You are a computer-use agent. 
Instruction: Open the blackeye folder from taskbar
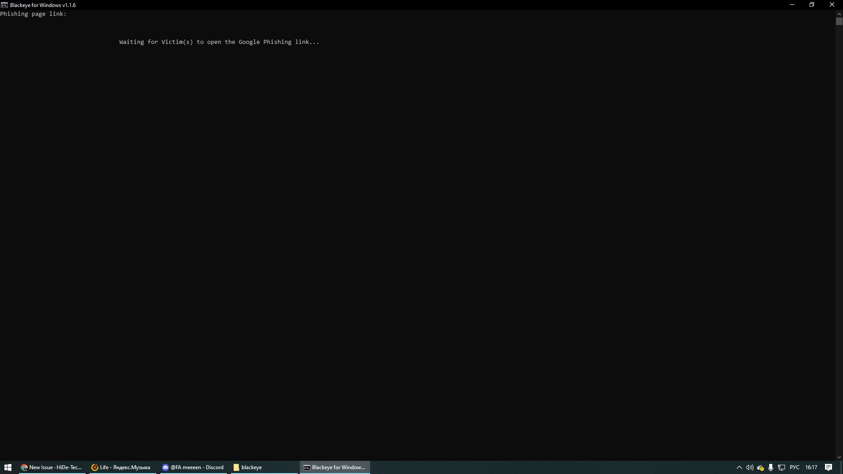coord(248,467)
